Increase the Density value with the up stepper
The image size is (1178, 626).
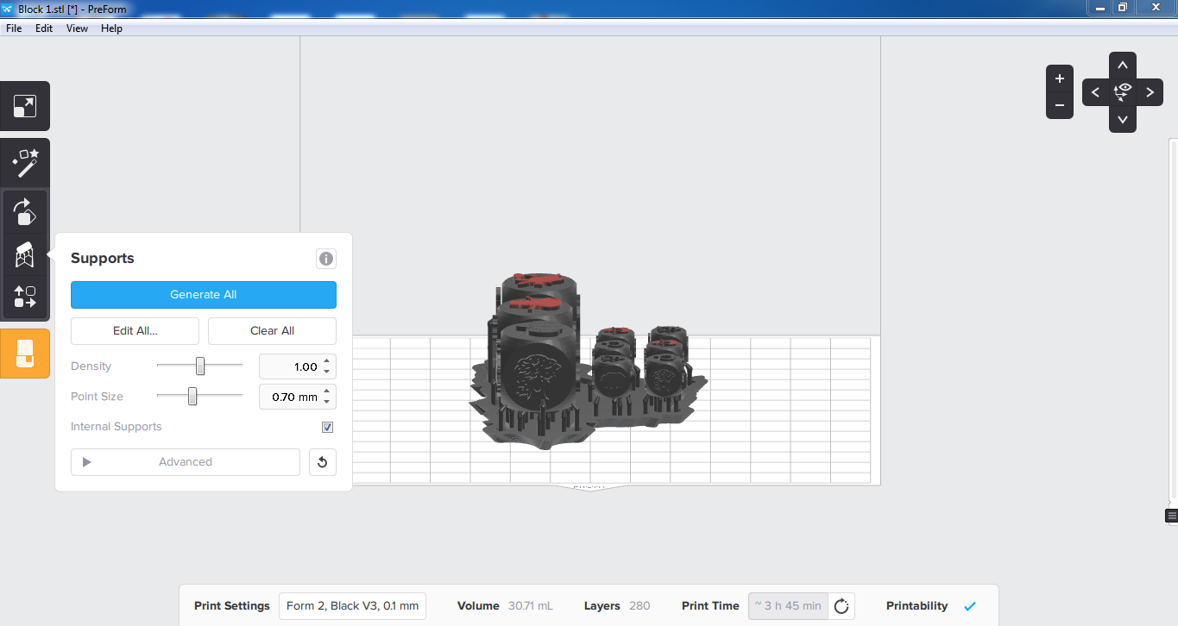(x=327, y=362)
